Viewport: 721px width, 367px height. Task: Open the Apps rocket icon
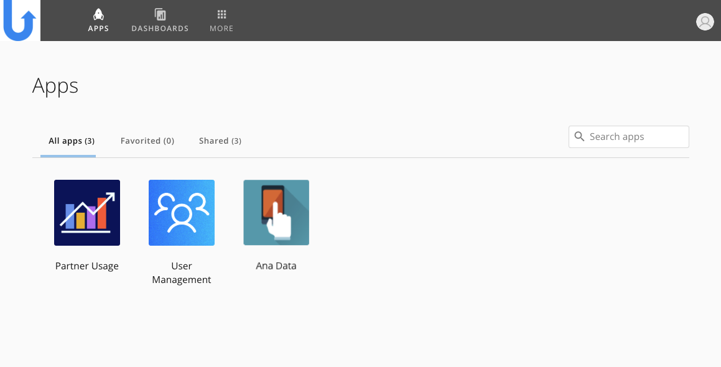(x=98, y=14)
